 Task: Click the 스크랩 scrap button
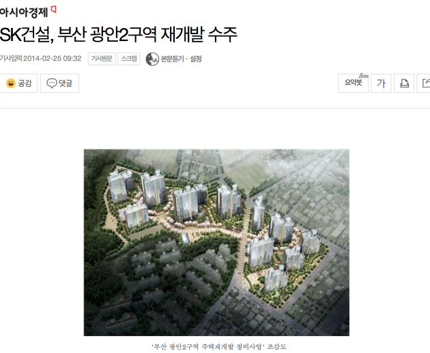click(x=129, y=59)
